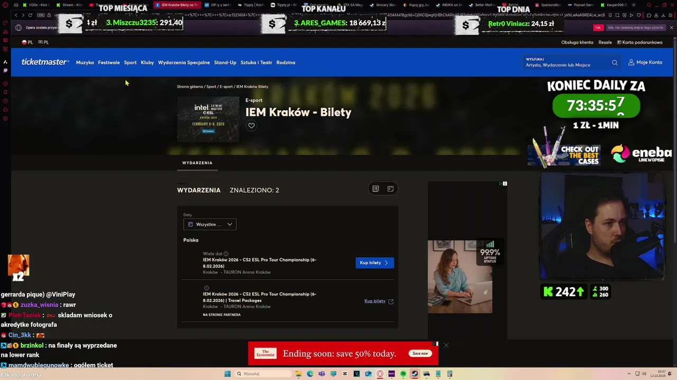Open the Aria AI icon in Opera sidebar
677x380 pixels.
coord(5,62)
